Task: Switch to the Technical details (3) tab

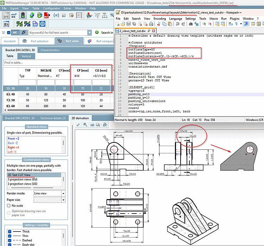Action: point(53,118)
